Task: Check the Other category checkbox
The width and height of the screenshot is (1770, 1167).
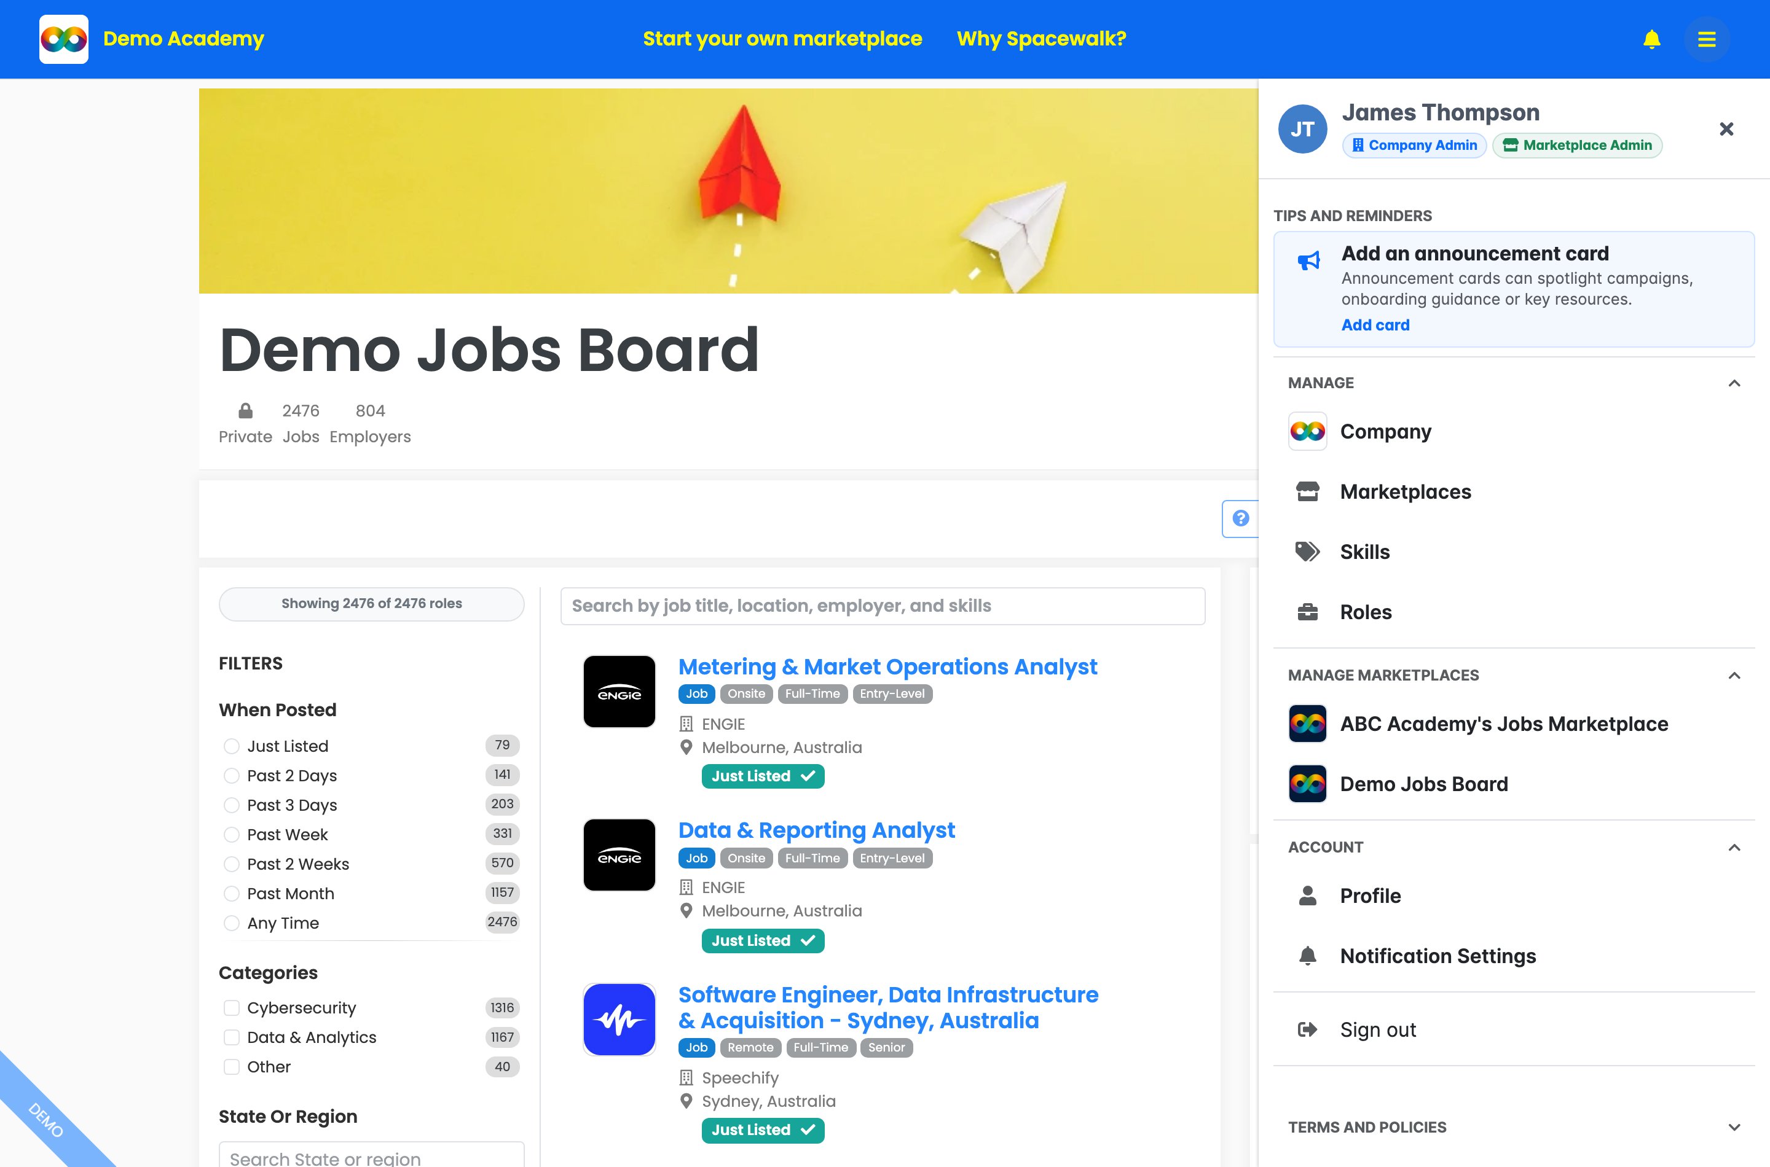Action: (x=232, y=1066)
